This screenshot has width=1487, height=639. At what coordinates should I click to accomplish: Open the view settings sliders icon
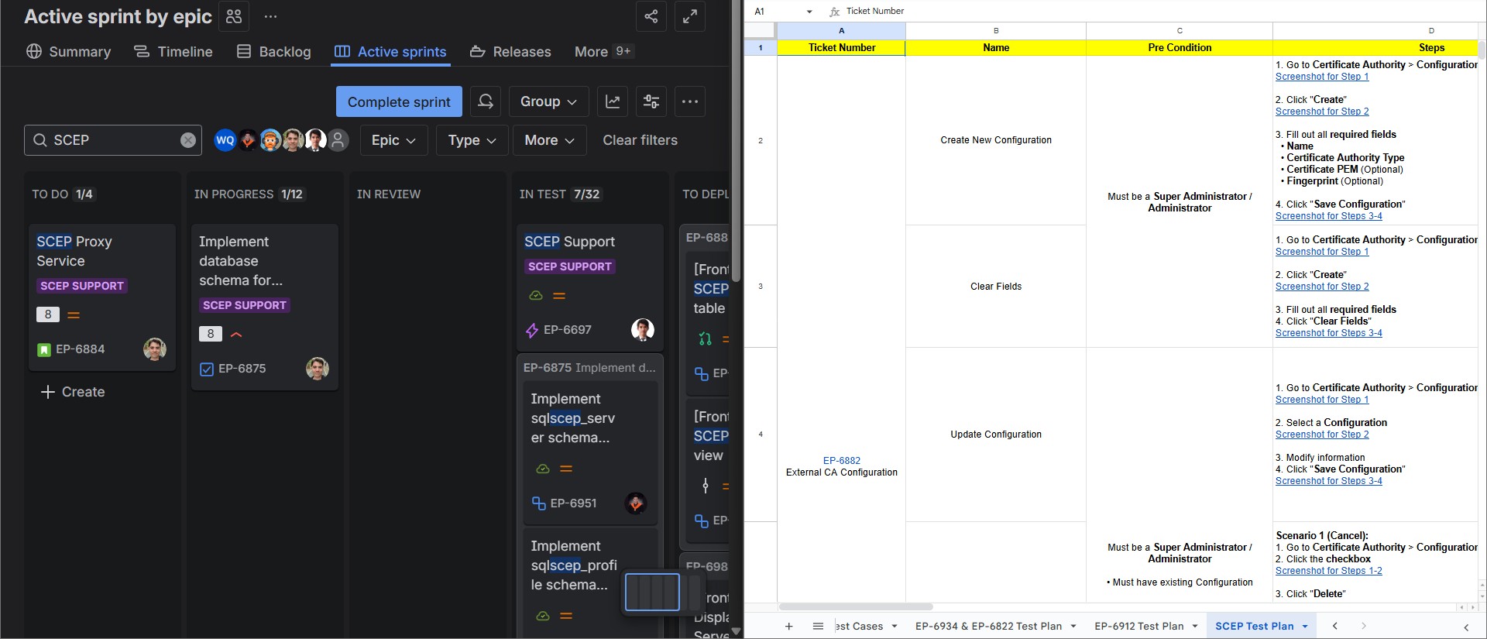[x=651, y=101]
